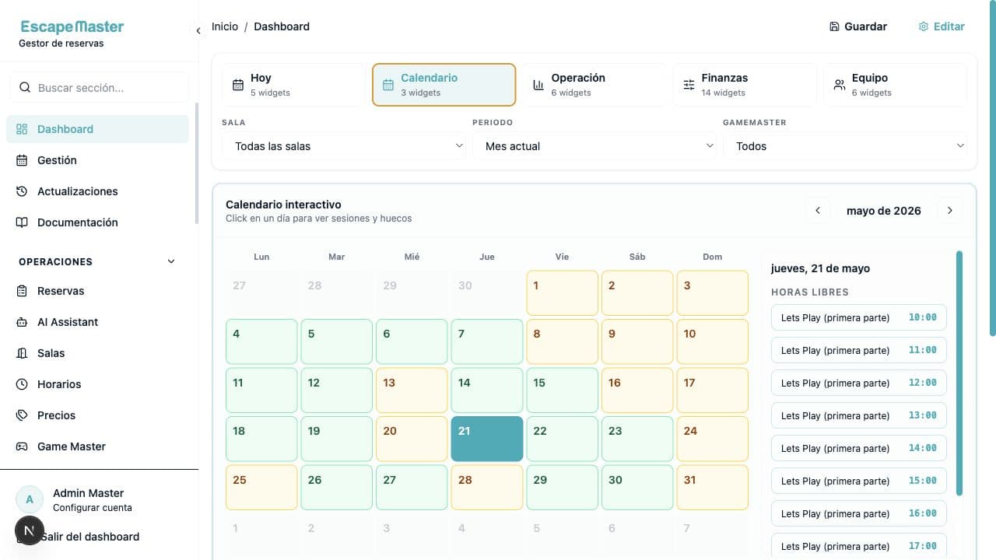
Task: Click the Admin Master avatar icon
Action: tap(30, 499)
